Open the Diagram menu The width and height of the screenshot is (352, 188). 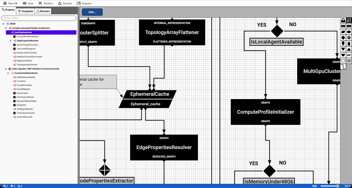click(84, 4)
